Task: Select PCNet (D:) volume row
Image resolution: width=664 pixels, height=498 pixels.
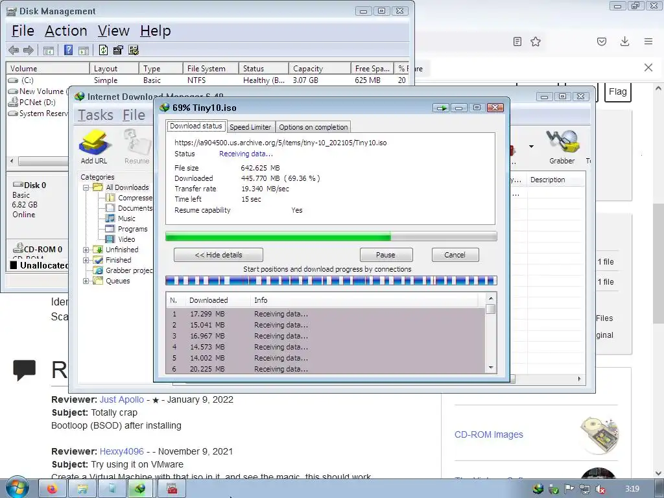Action: (x=37, y=102)
